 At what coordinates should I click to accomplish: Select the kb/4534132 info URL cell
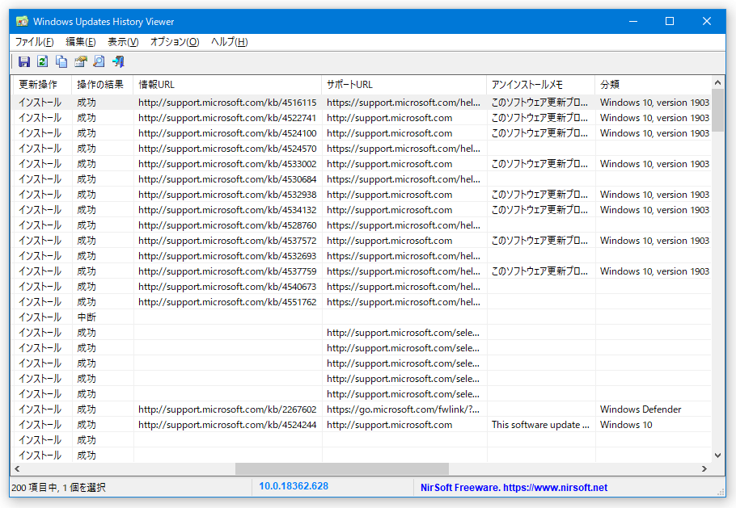point(227,210)
